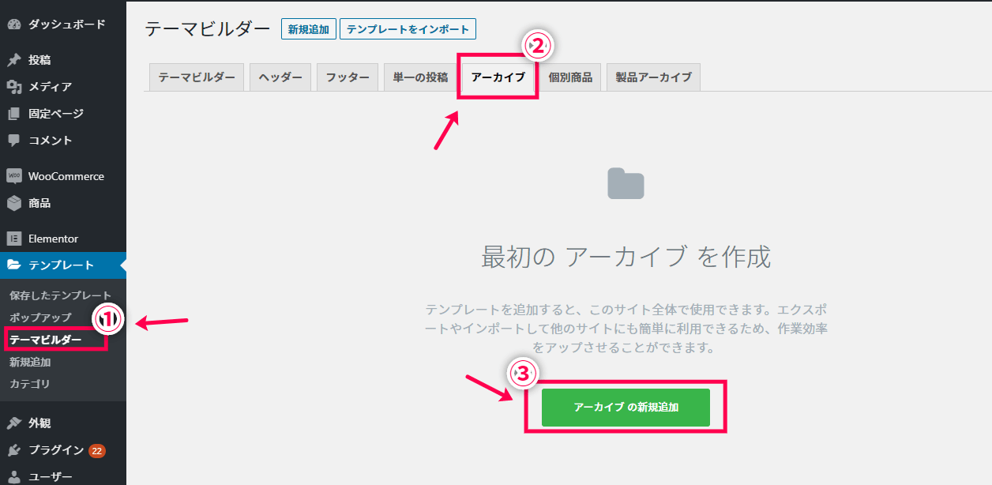Click the gray folder placeholder icon
Viewport: 992px width, 485px height.
tap(626, 183)
